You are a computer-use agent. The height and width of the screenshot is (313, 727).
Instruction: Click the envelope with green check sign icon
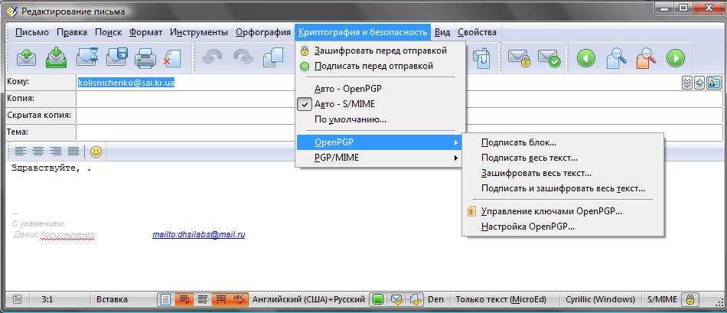[x=549, y=58]
